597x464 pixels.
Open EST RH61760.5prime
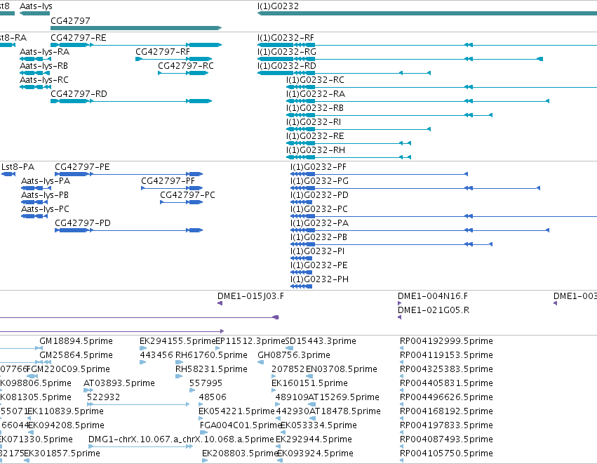pos(211,355)
